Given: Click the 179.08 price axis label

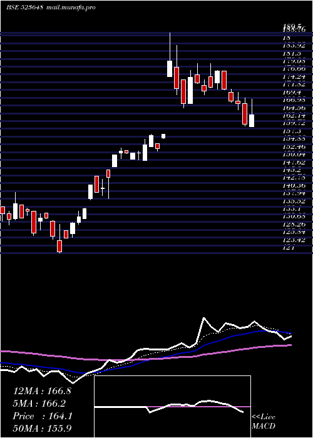Looking at the screenshot, I should [x=294, y=61].
